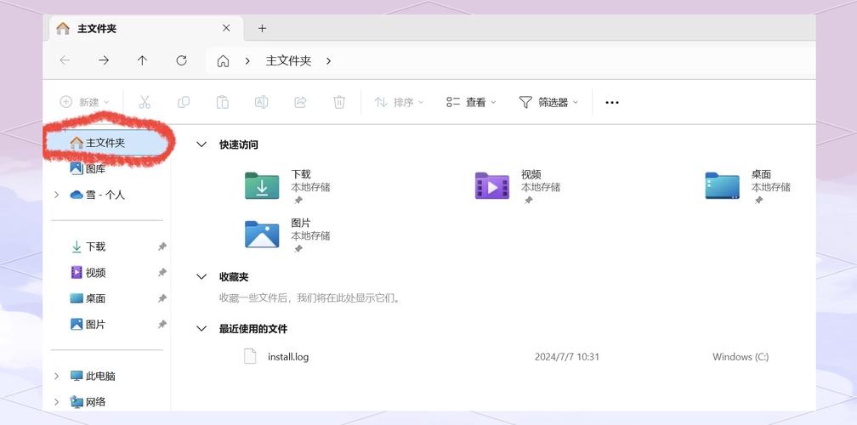Click the Windows (C:) location text
This screenshot has width=857, height=425.
pyautogui.click(x=741, y=357)
